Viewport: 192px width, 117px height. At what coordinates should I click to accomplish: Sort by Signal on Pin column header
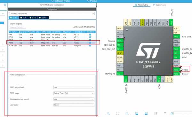point(25,32)
